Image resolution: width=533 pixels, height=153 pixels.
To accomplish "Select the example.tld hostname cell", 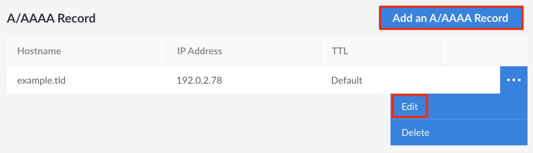I will click(x=41, y=81).
